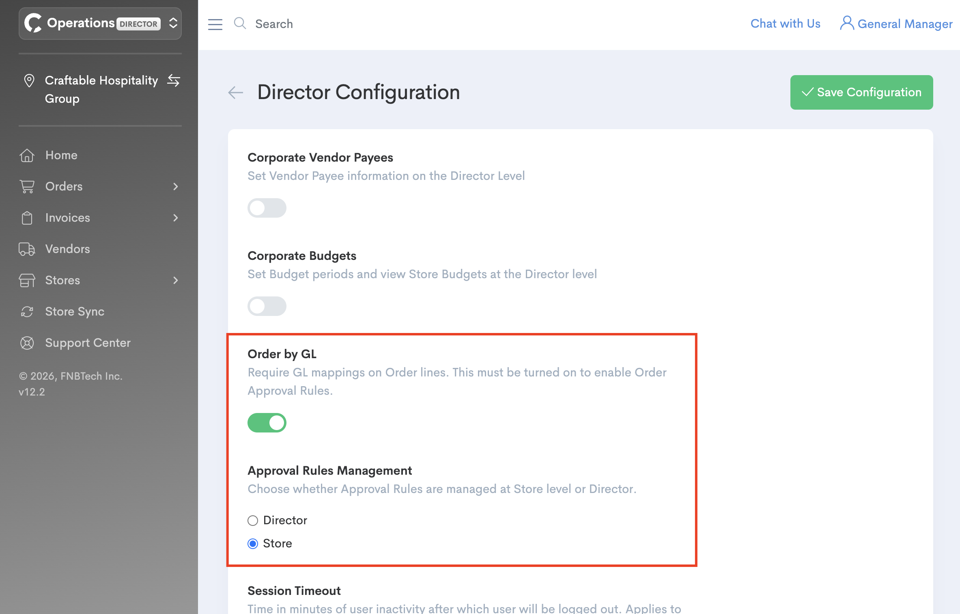
Task: Click Save Configuration button
Action: point(861,92)
